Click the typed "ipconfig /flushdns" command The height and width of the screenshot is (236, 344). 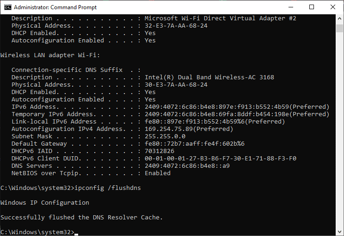107,188
